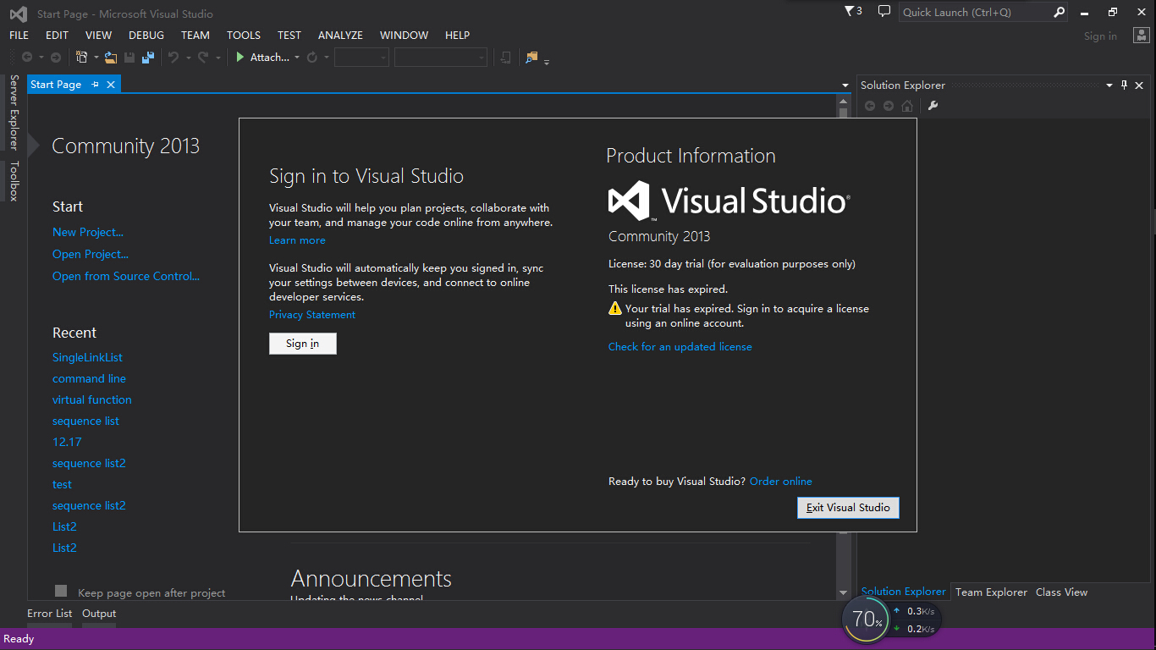Image resolution: width=1156 pixels, height=650 pixels.
Task: Switch to the Team Explorer tab
Action: click(991, 592)
